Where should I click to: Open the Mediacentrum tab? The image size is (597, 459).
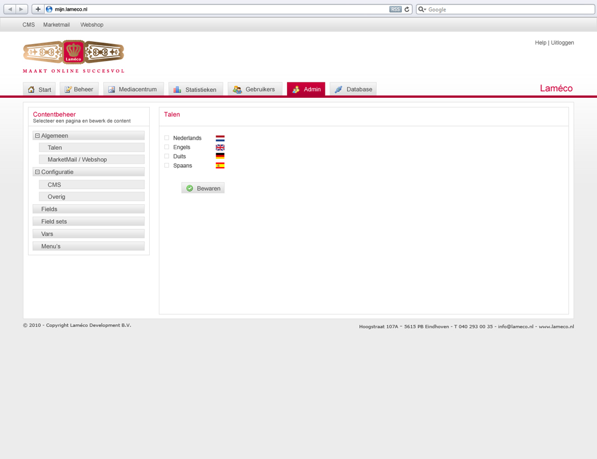(133, 90)
